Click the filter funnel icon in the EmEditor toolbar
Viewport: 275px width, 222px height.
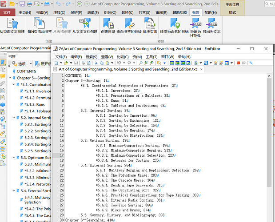tap(164, 63)
